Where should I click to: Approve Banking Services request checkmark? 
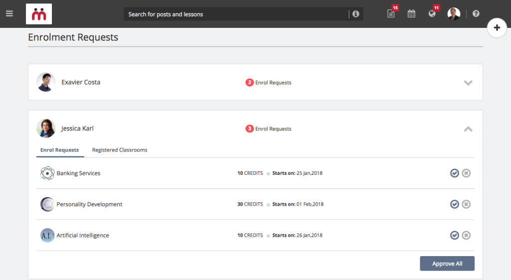click(454, 173)
